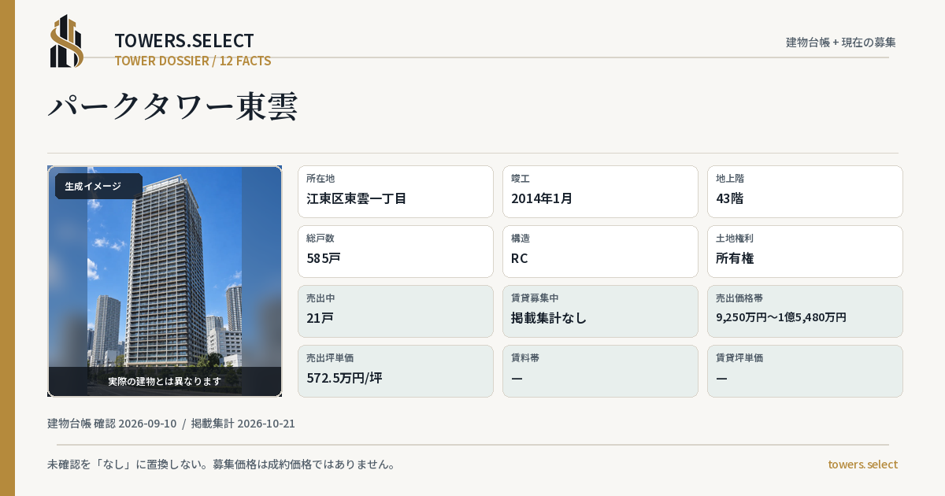Click the 掲載集計 2026-10-21 date
The width and height of the screenshot is (945, 496).
coord(243,424)
